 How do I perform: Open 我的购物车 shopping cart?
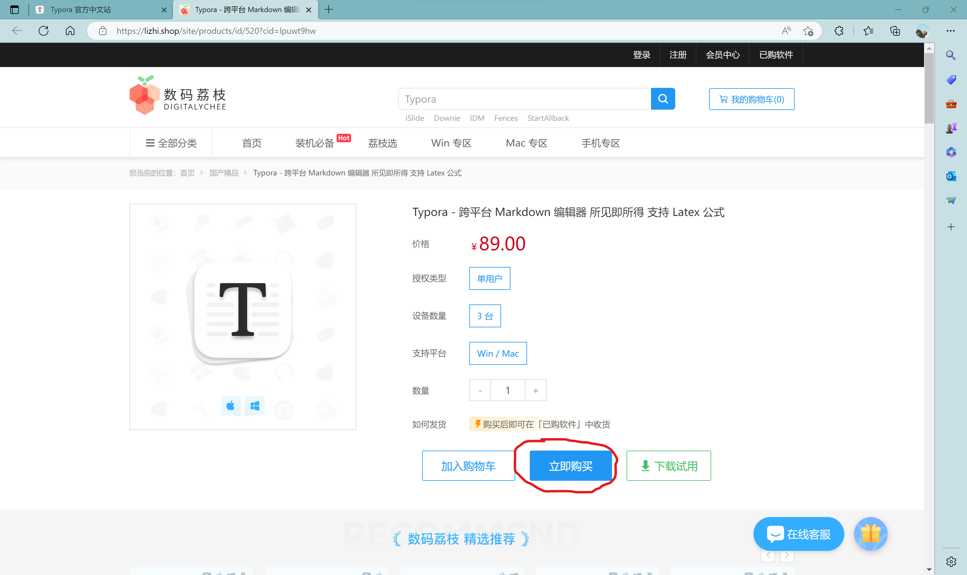pos(751,99)
